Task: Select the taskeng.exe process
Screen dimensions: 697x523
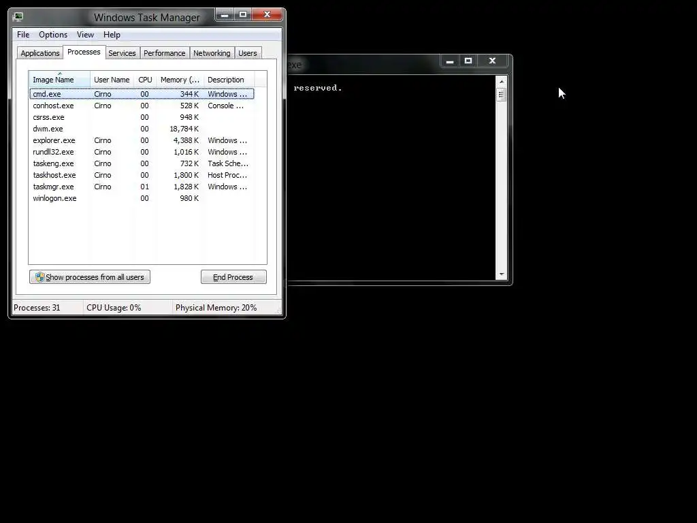Action: 142,163
